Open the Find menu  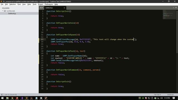point(19,4)
